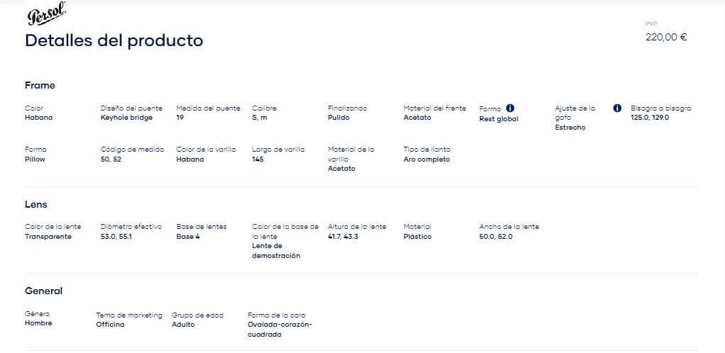Click the Persol brand logo
The height and width of the screenshot is (353, 725).
pyautogui.click(x=46, y=14)
